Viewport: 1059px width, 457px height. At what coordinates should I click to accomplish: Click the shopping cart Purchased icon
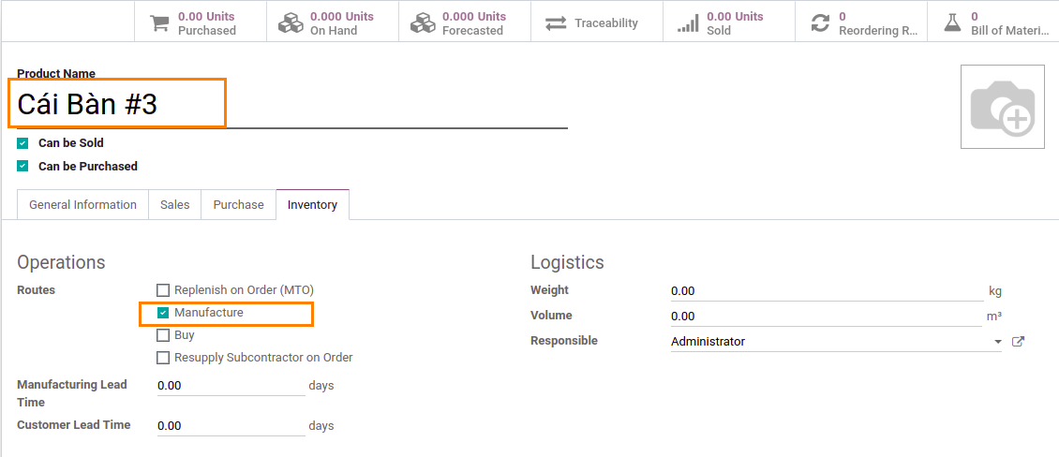tap(158, 23)
